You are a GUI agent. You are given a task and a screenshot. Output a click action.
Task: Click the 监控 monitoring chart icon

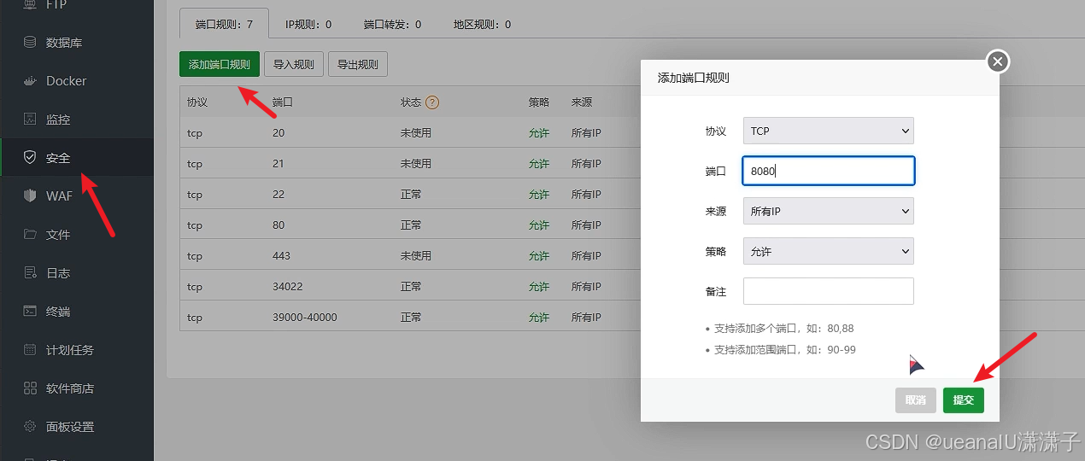click(30, 119)
